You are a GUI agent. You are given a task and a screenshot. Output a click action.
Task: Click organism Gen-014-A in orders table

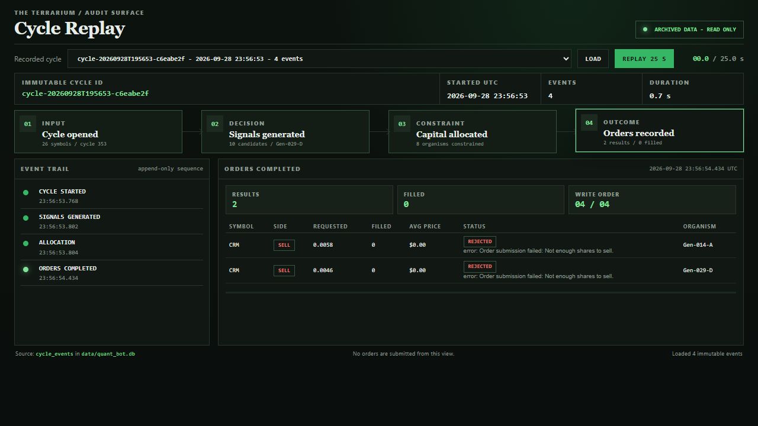(x=698, y=245)
